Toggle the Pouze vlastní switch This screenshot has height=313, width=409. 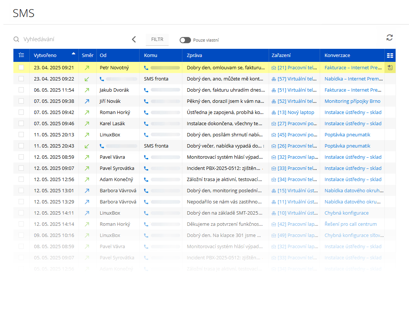(185, 40)
